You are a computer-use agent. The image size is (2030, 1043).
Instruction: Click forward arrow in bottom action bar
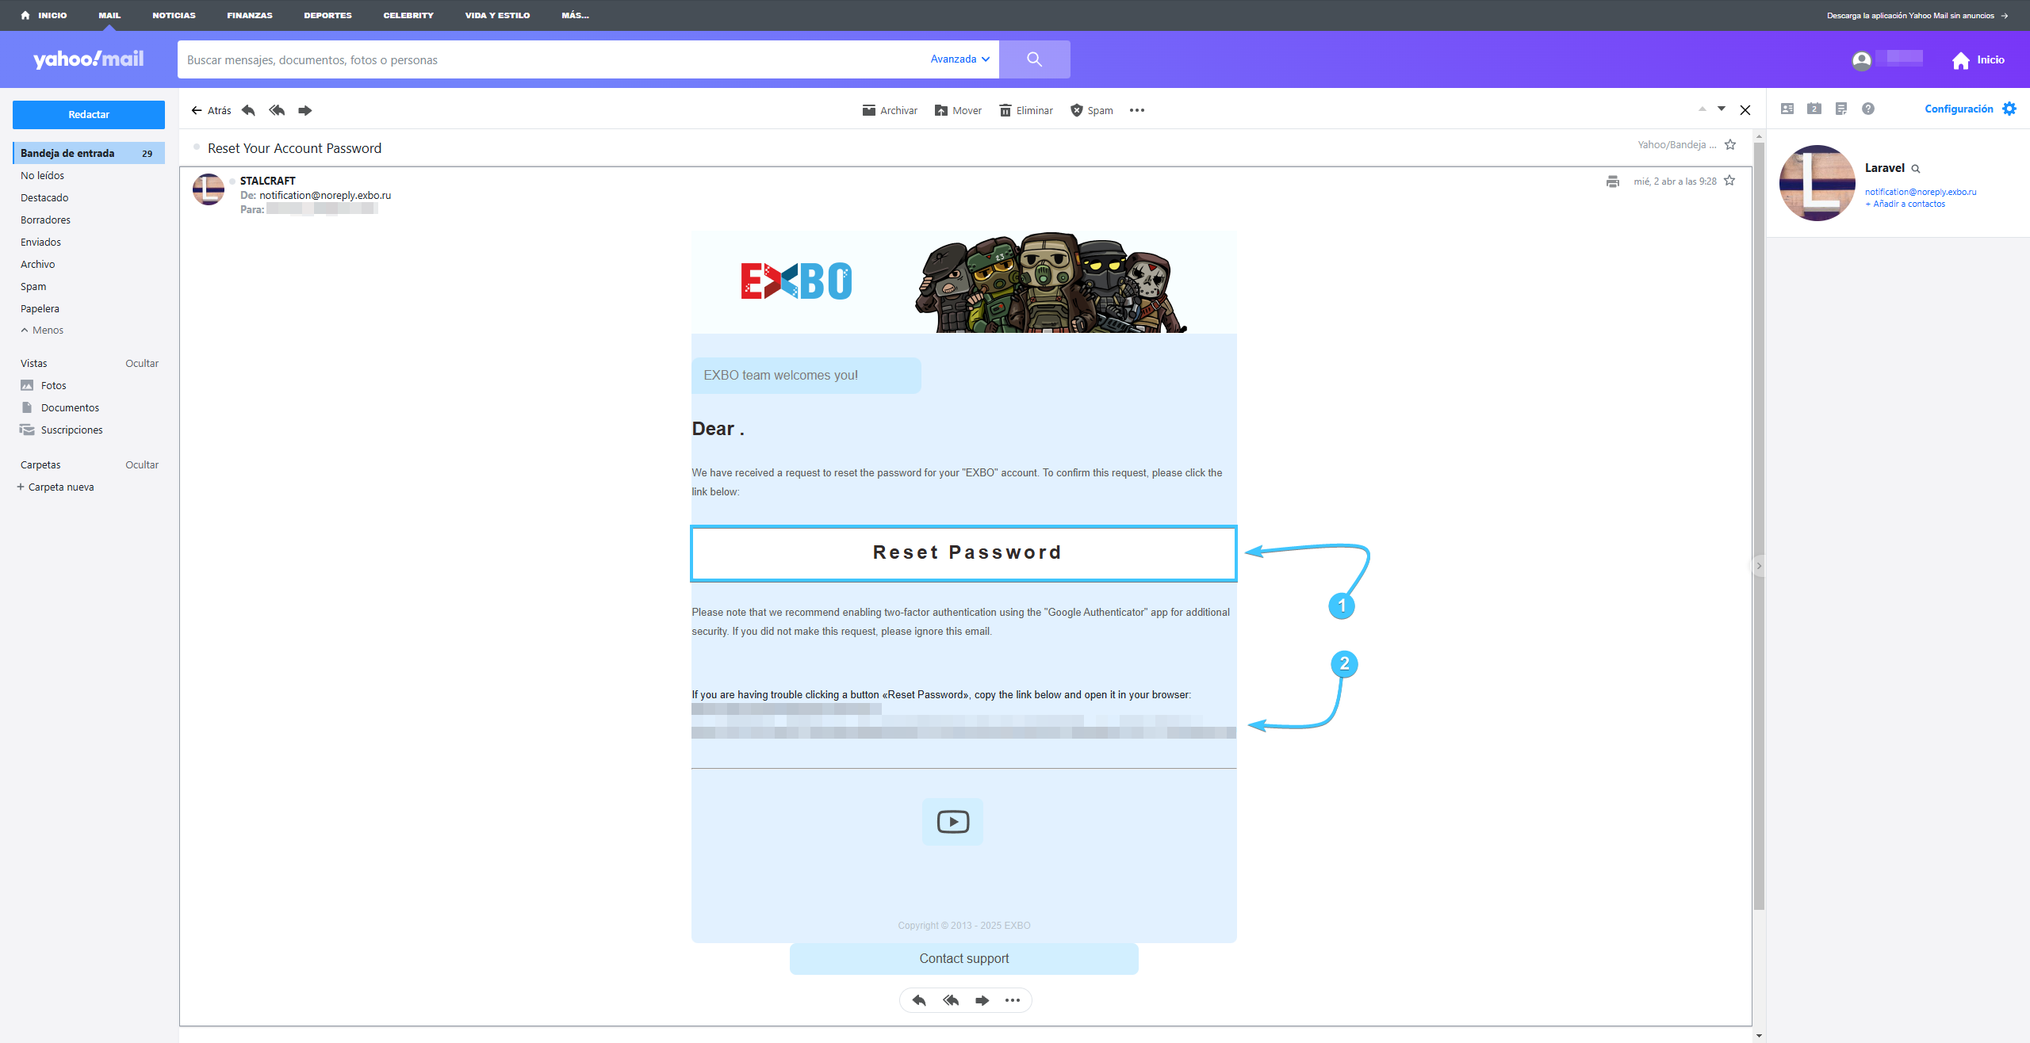point(982,1000)
